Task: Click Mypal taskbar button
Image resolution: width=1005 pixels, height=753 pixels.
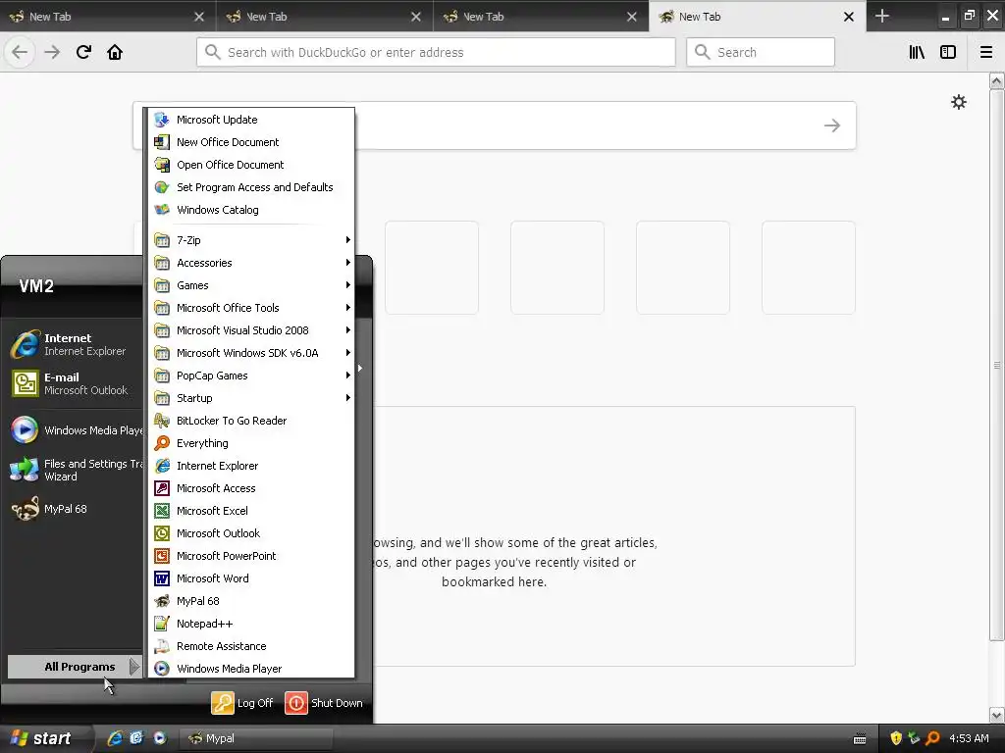Action: (x=256, y=738)
